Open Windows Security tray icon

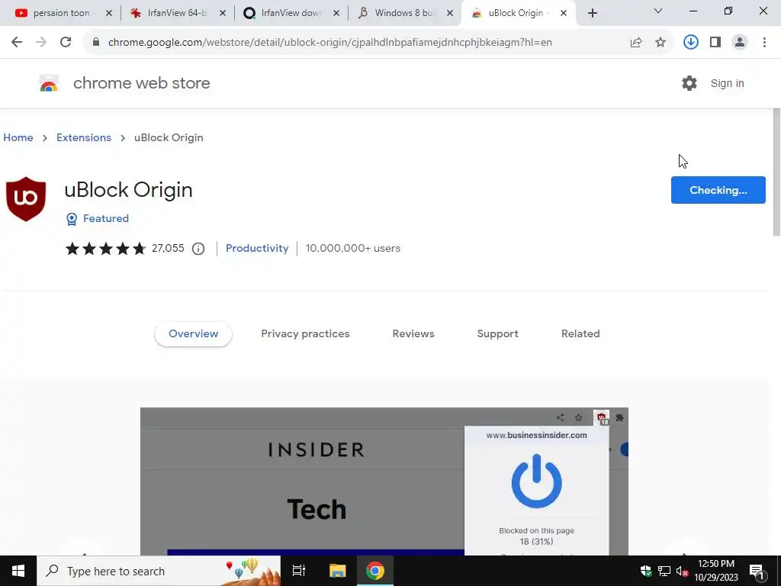pyautogui.click(x=646, y=571)
